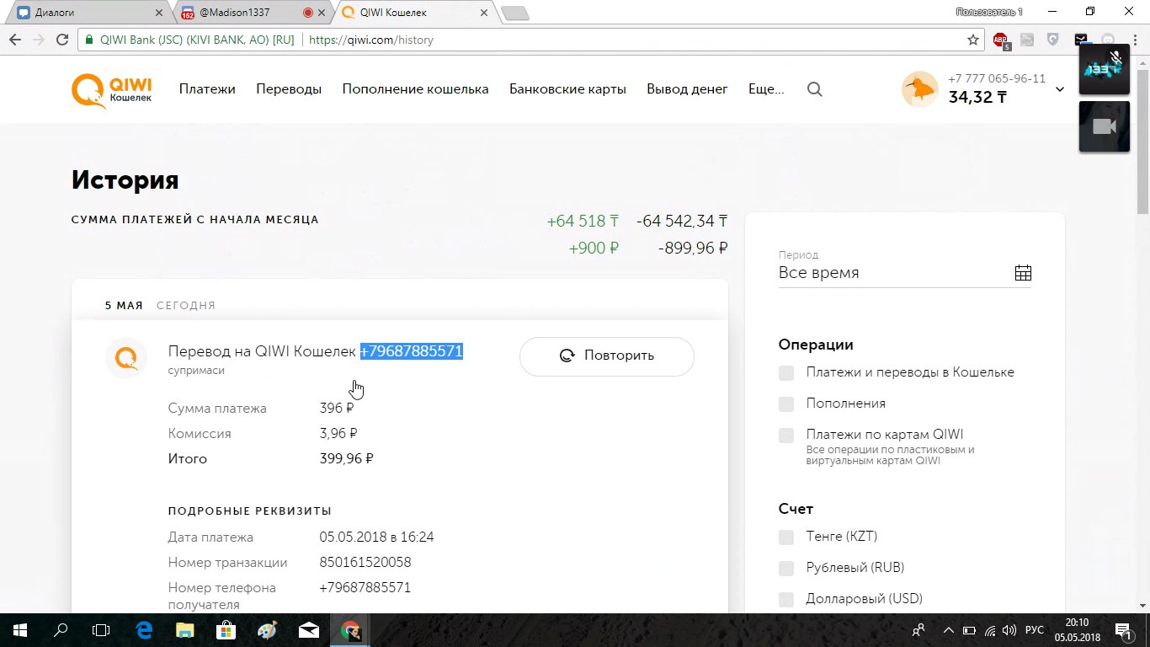Open Банковские карты section

[567, 88]
